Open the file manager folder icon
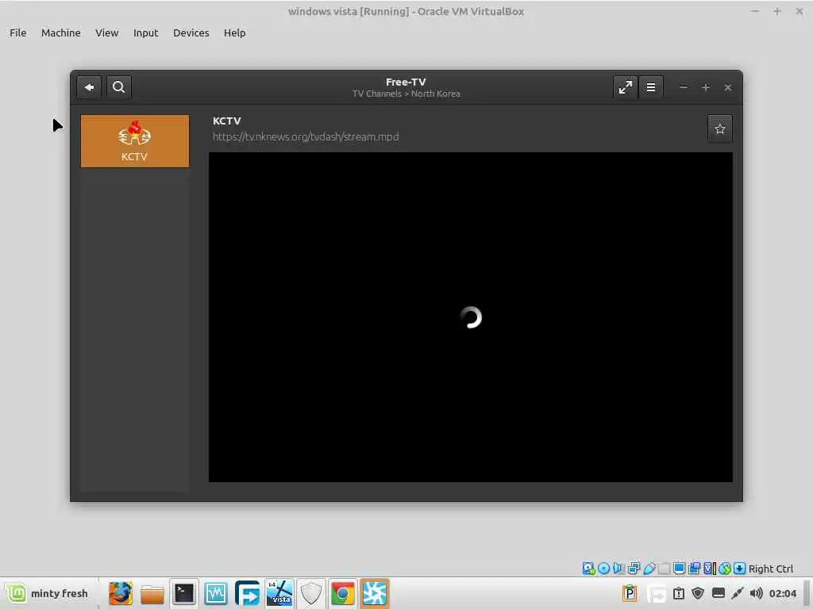This screenshot has height=609, width=813. 152,593
